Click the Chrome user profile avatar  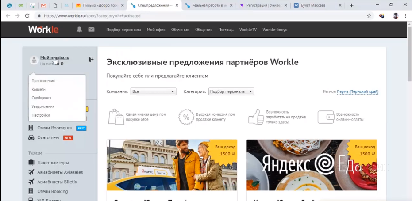coord(396,16)
